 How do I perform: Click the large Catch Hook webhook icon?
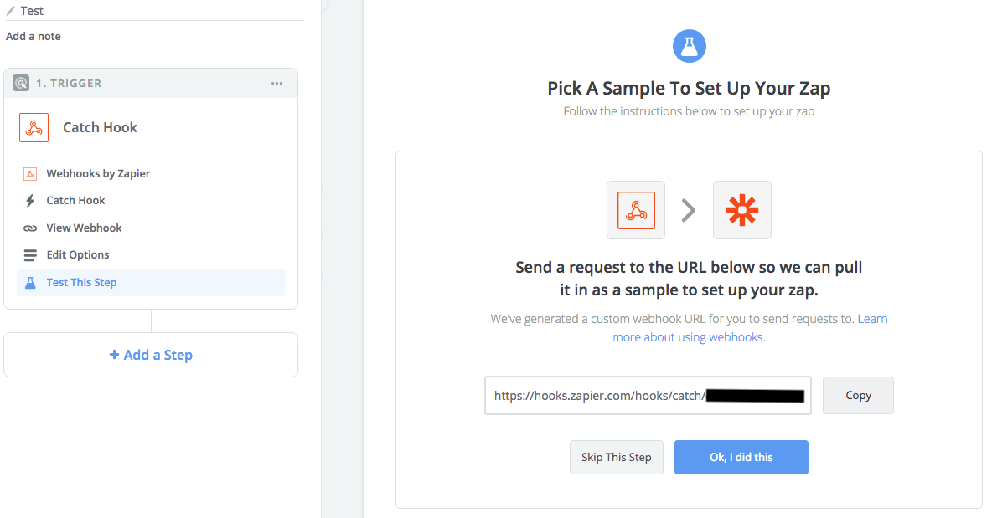(x=34, y=127)
